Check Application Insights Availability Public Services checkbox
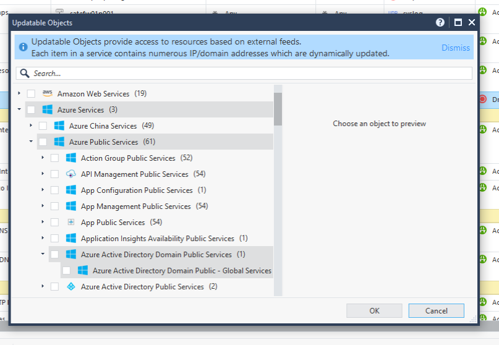 pyautogui.click(x=54, y=239)
